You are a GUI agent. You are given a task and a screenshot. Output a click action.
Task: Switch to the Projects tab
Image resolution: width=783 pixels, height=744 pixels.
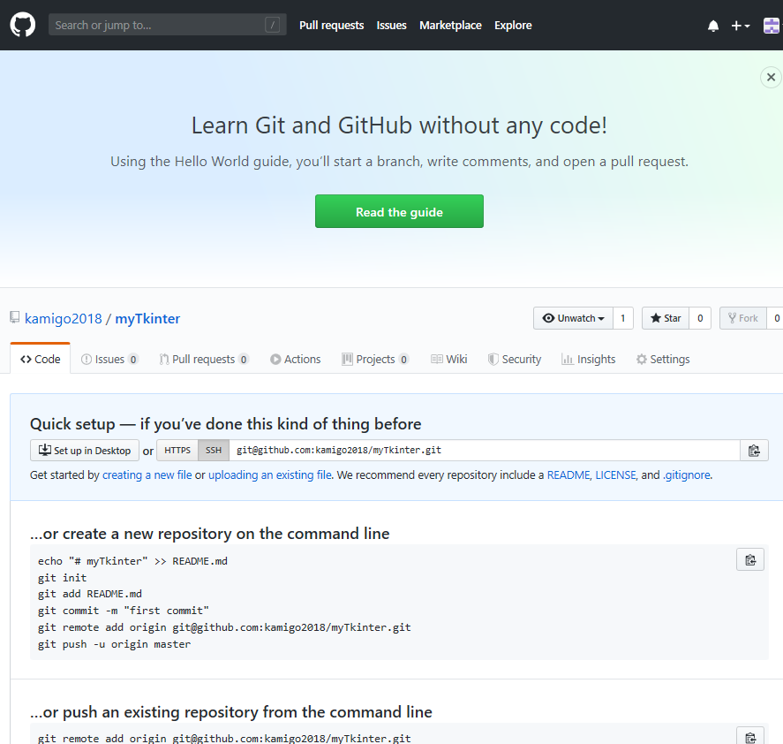click(375, 359)
